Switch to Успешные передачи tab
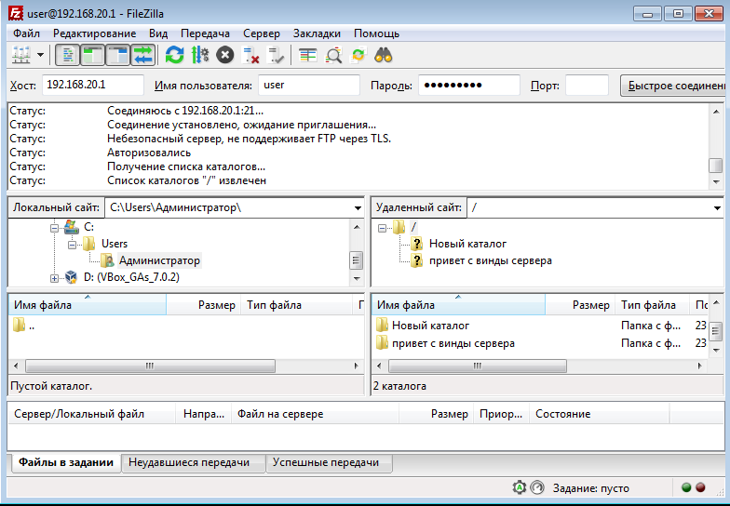730x506 pixels. (329, 463)
